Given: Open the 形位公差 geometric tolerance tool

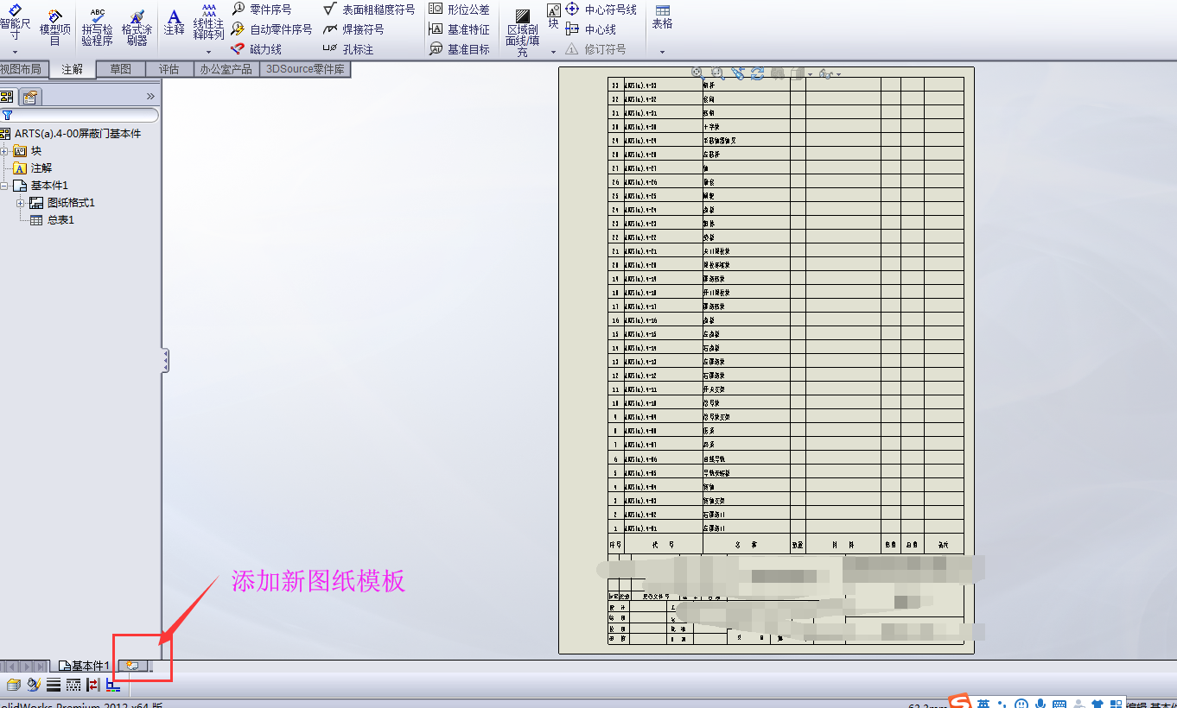Looking at the screenshot, I should pyautogui.click(x=460, y=9).
